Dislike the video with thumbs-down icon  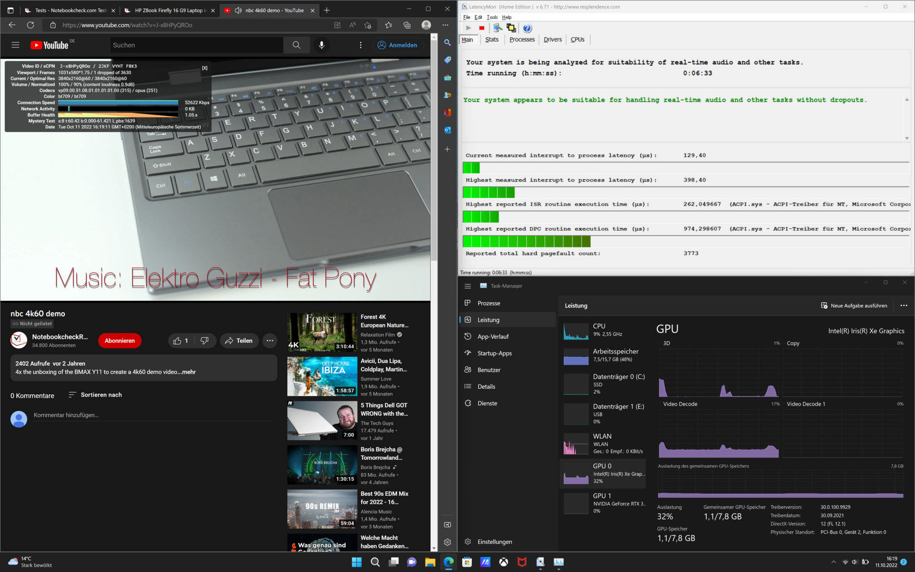(x=204, y=340)
